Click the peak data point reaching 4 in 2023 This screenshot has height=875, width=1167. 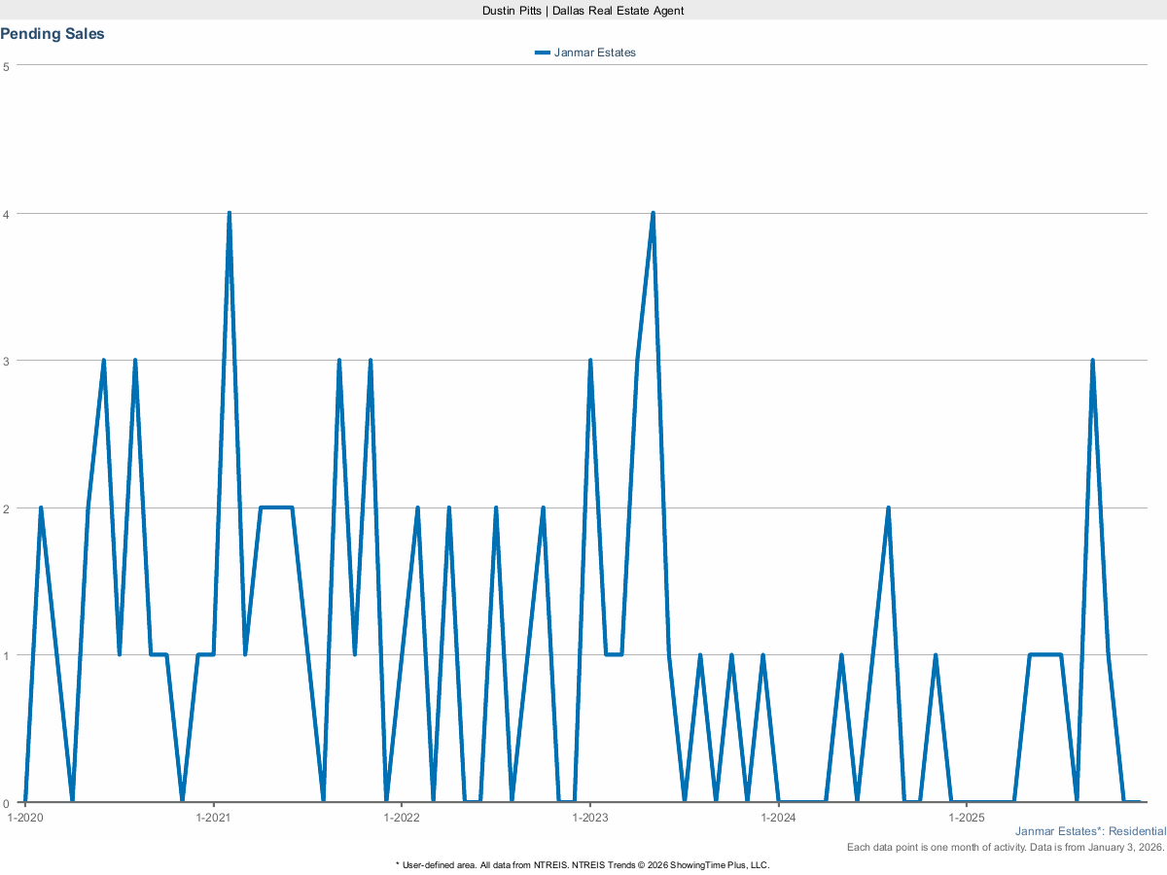click(x=653, y=210)
